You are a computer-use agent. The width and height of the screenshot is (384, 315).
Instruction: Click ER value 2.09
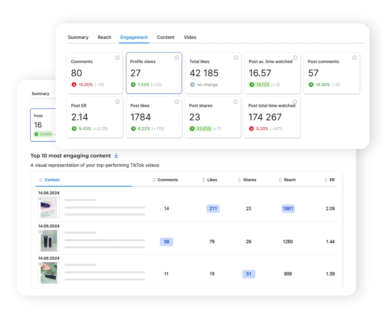[x=330, y=208]
